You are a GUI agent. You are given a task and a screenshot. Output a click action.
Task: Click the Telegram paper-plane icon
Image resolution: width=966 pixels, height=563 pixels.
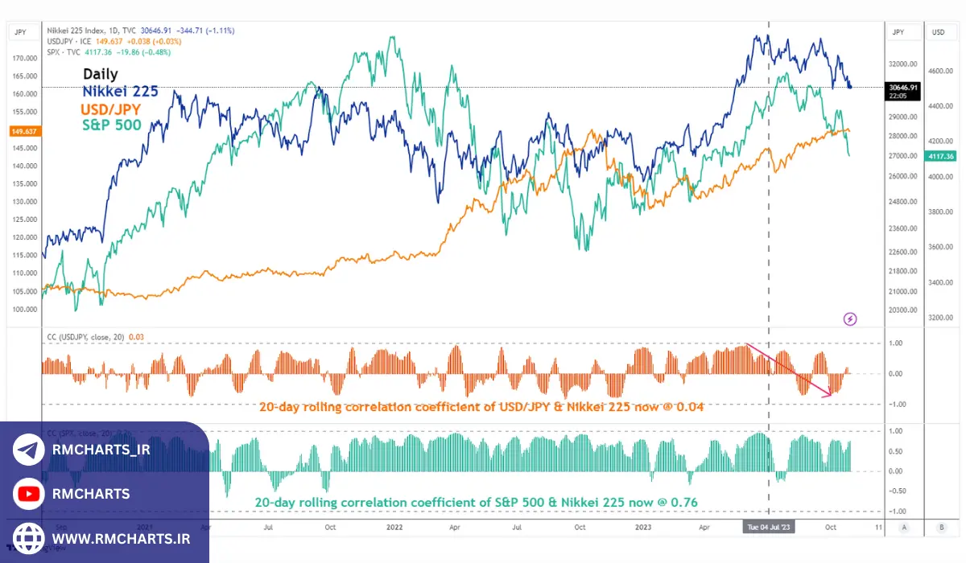pos(28,450)
